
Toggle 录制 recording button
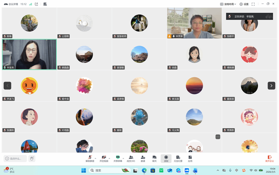(166, 158)
